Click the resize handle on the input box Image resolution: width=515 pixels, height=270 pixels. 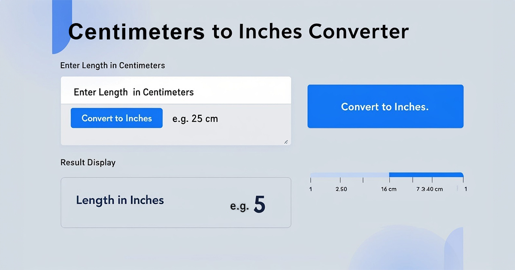tap(286, 141)
